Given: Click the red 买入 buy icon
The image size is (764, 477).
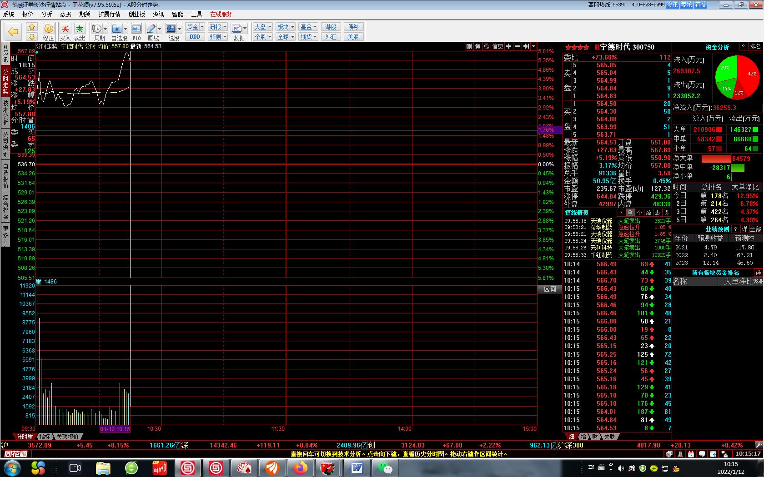Looking at the screenshot, I should click(x=65, y=32).
